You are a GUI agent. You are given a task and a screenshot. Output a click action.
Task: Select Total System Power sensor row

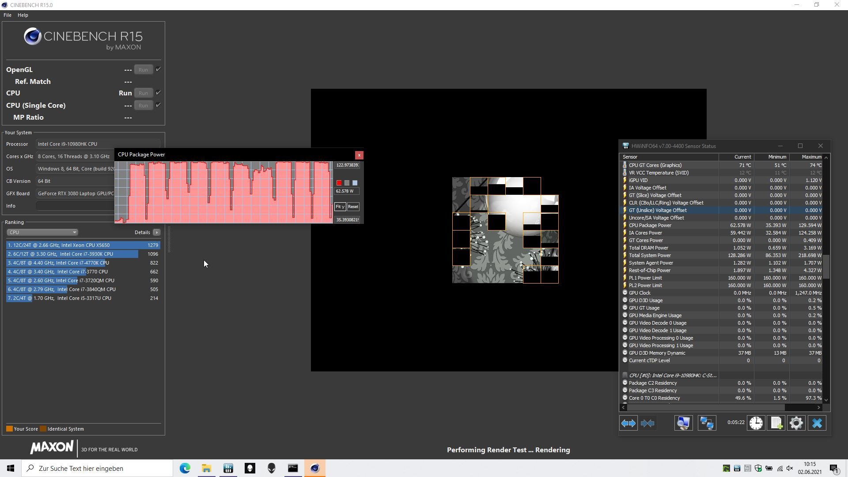[722, 255]
